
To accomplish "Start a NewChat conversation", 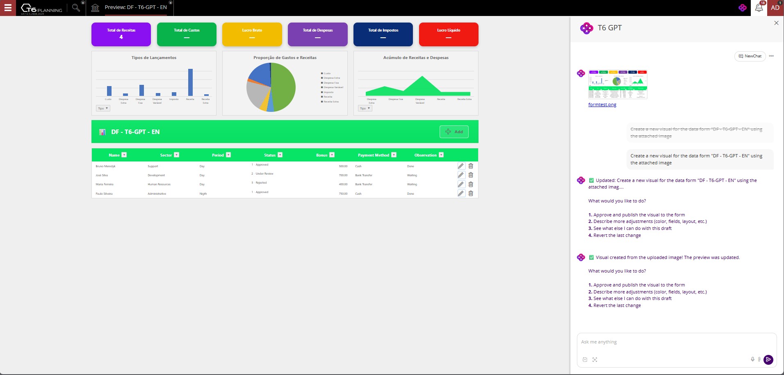I will coord(750,56).
